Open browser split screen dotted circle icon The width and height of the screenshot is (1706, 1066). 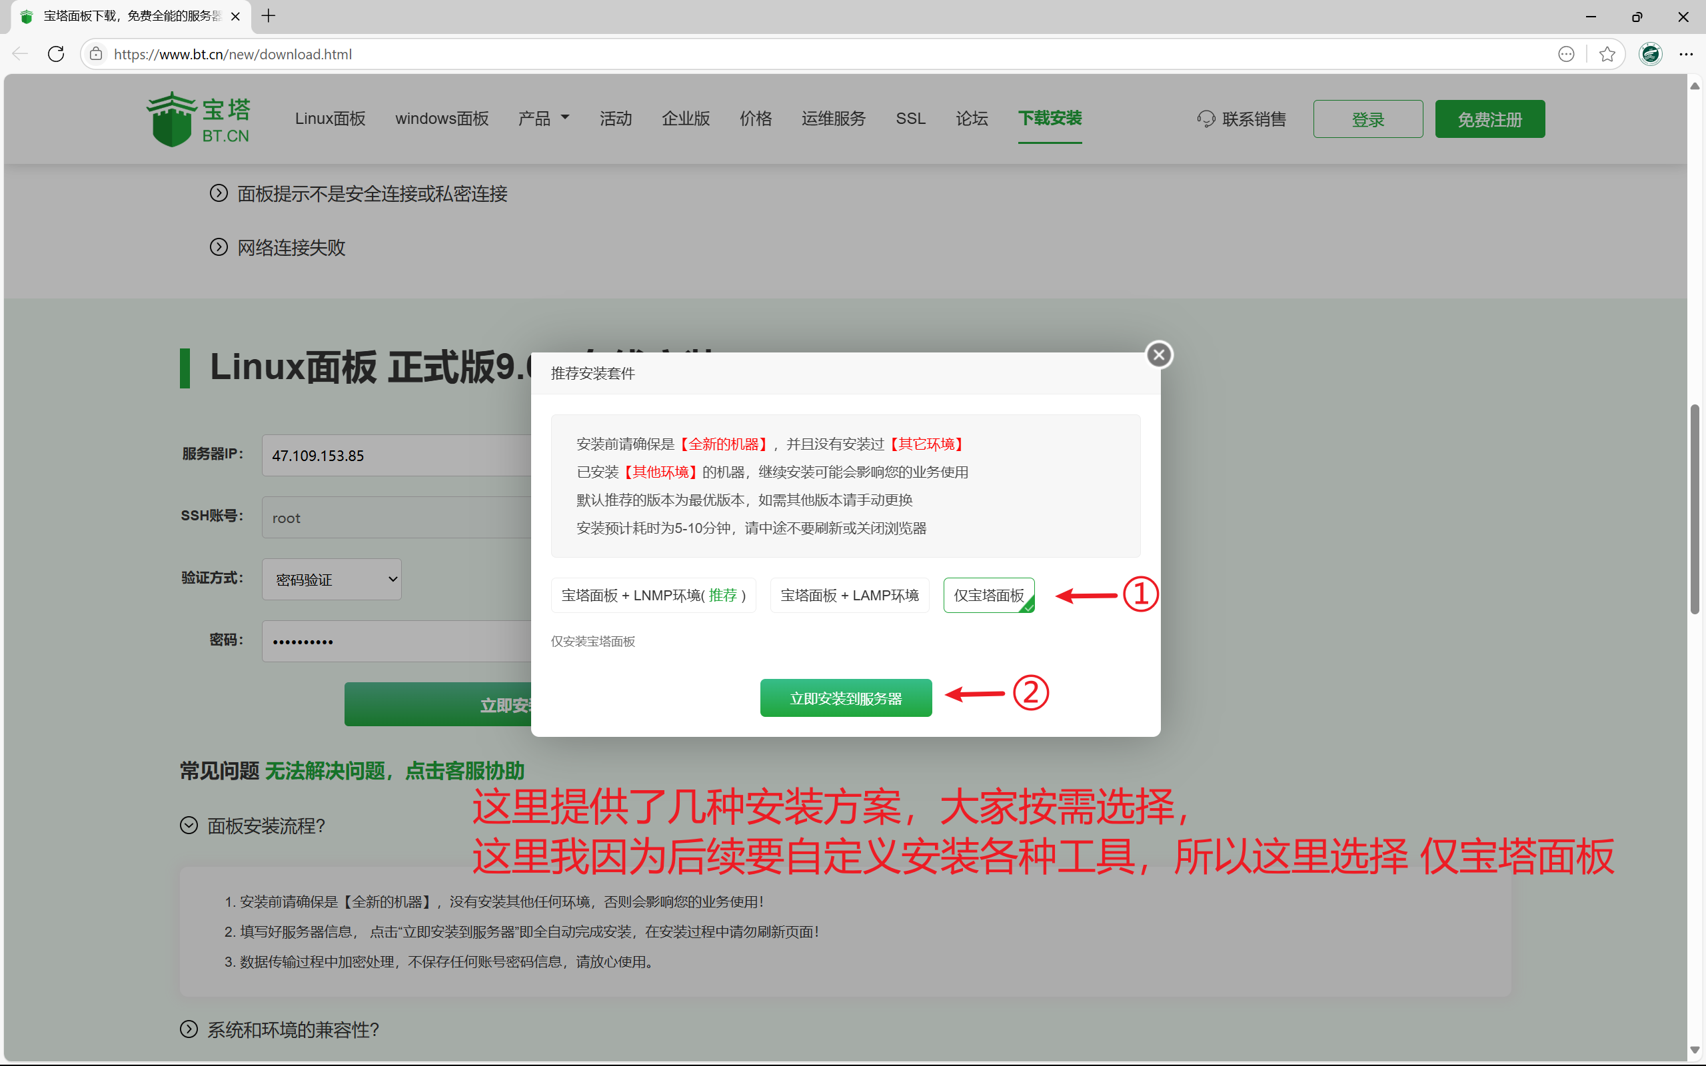tap(1565, 53)
